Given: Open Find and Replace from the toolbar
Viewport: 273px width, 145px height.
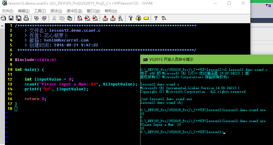Looking at the screenshot, I should point(80,18).
